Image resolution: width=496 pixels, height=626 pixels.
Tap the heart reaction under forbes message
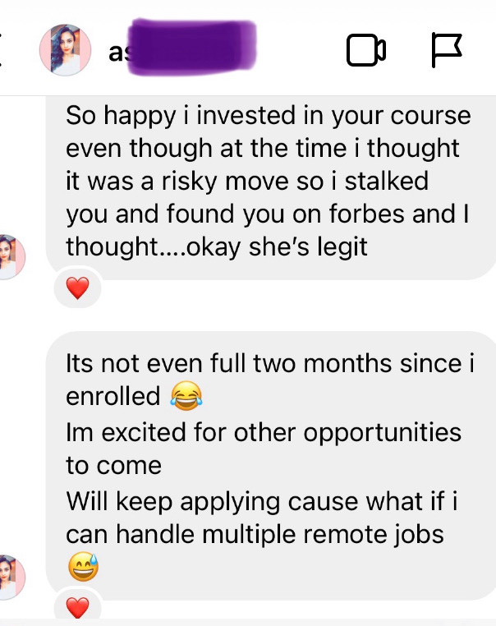(77, 288)
